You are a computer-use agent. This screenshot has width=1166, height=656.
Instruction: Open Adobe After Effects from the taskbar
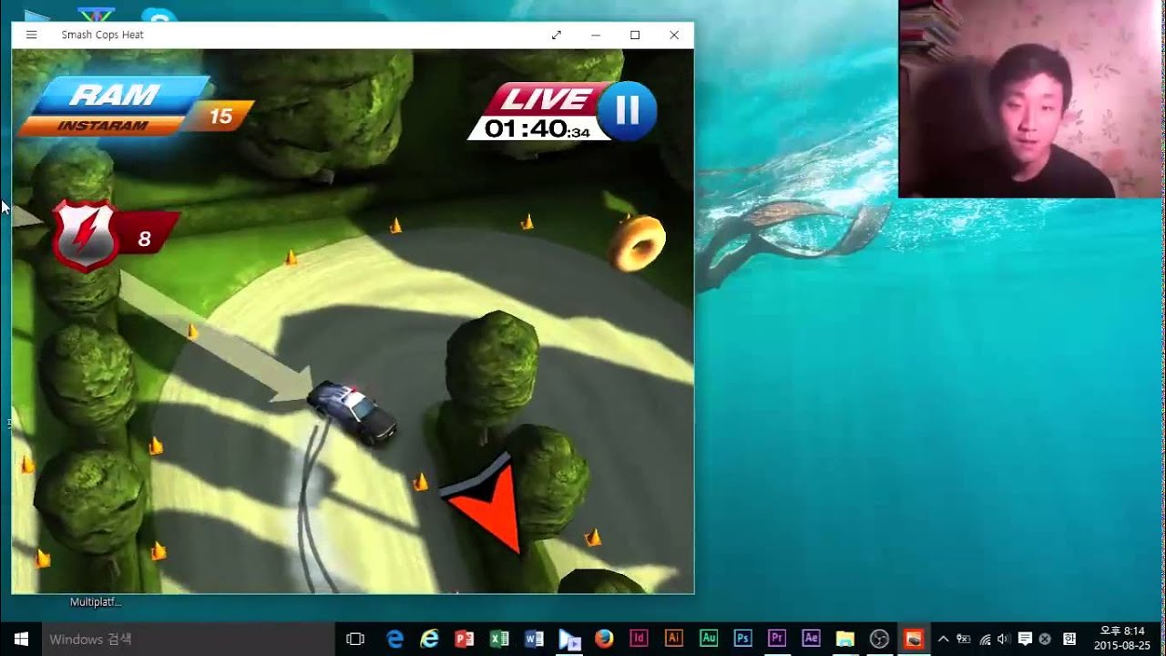tap(811, 639)
